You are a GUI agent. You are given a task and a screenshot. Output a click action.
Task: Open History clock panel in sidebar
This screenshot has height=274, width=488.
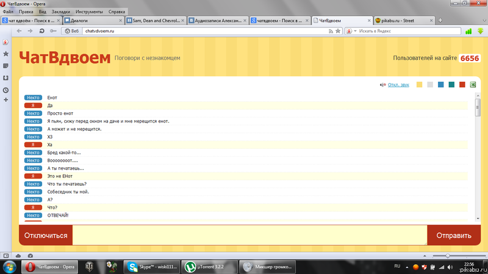(5, 90)
